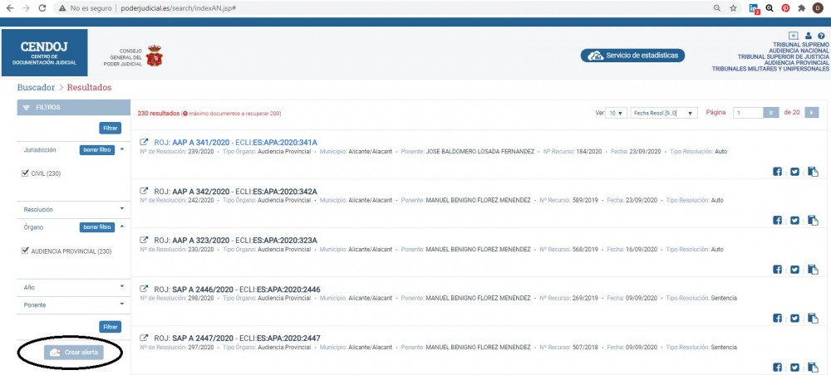
Task: Copy AAP A 323/2020 result to clipboard
Action: [813, 269]
